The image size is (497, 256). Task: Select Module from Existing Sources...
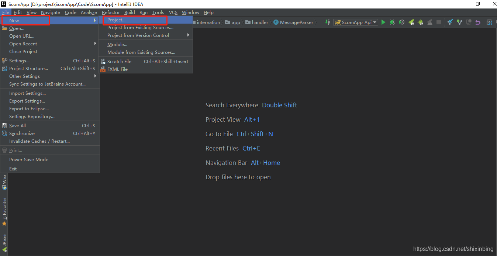tap(146, 52)
